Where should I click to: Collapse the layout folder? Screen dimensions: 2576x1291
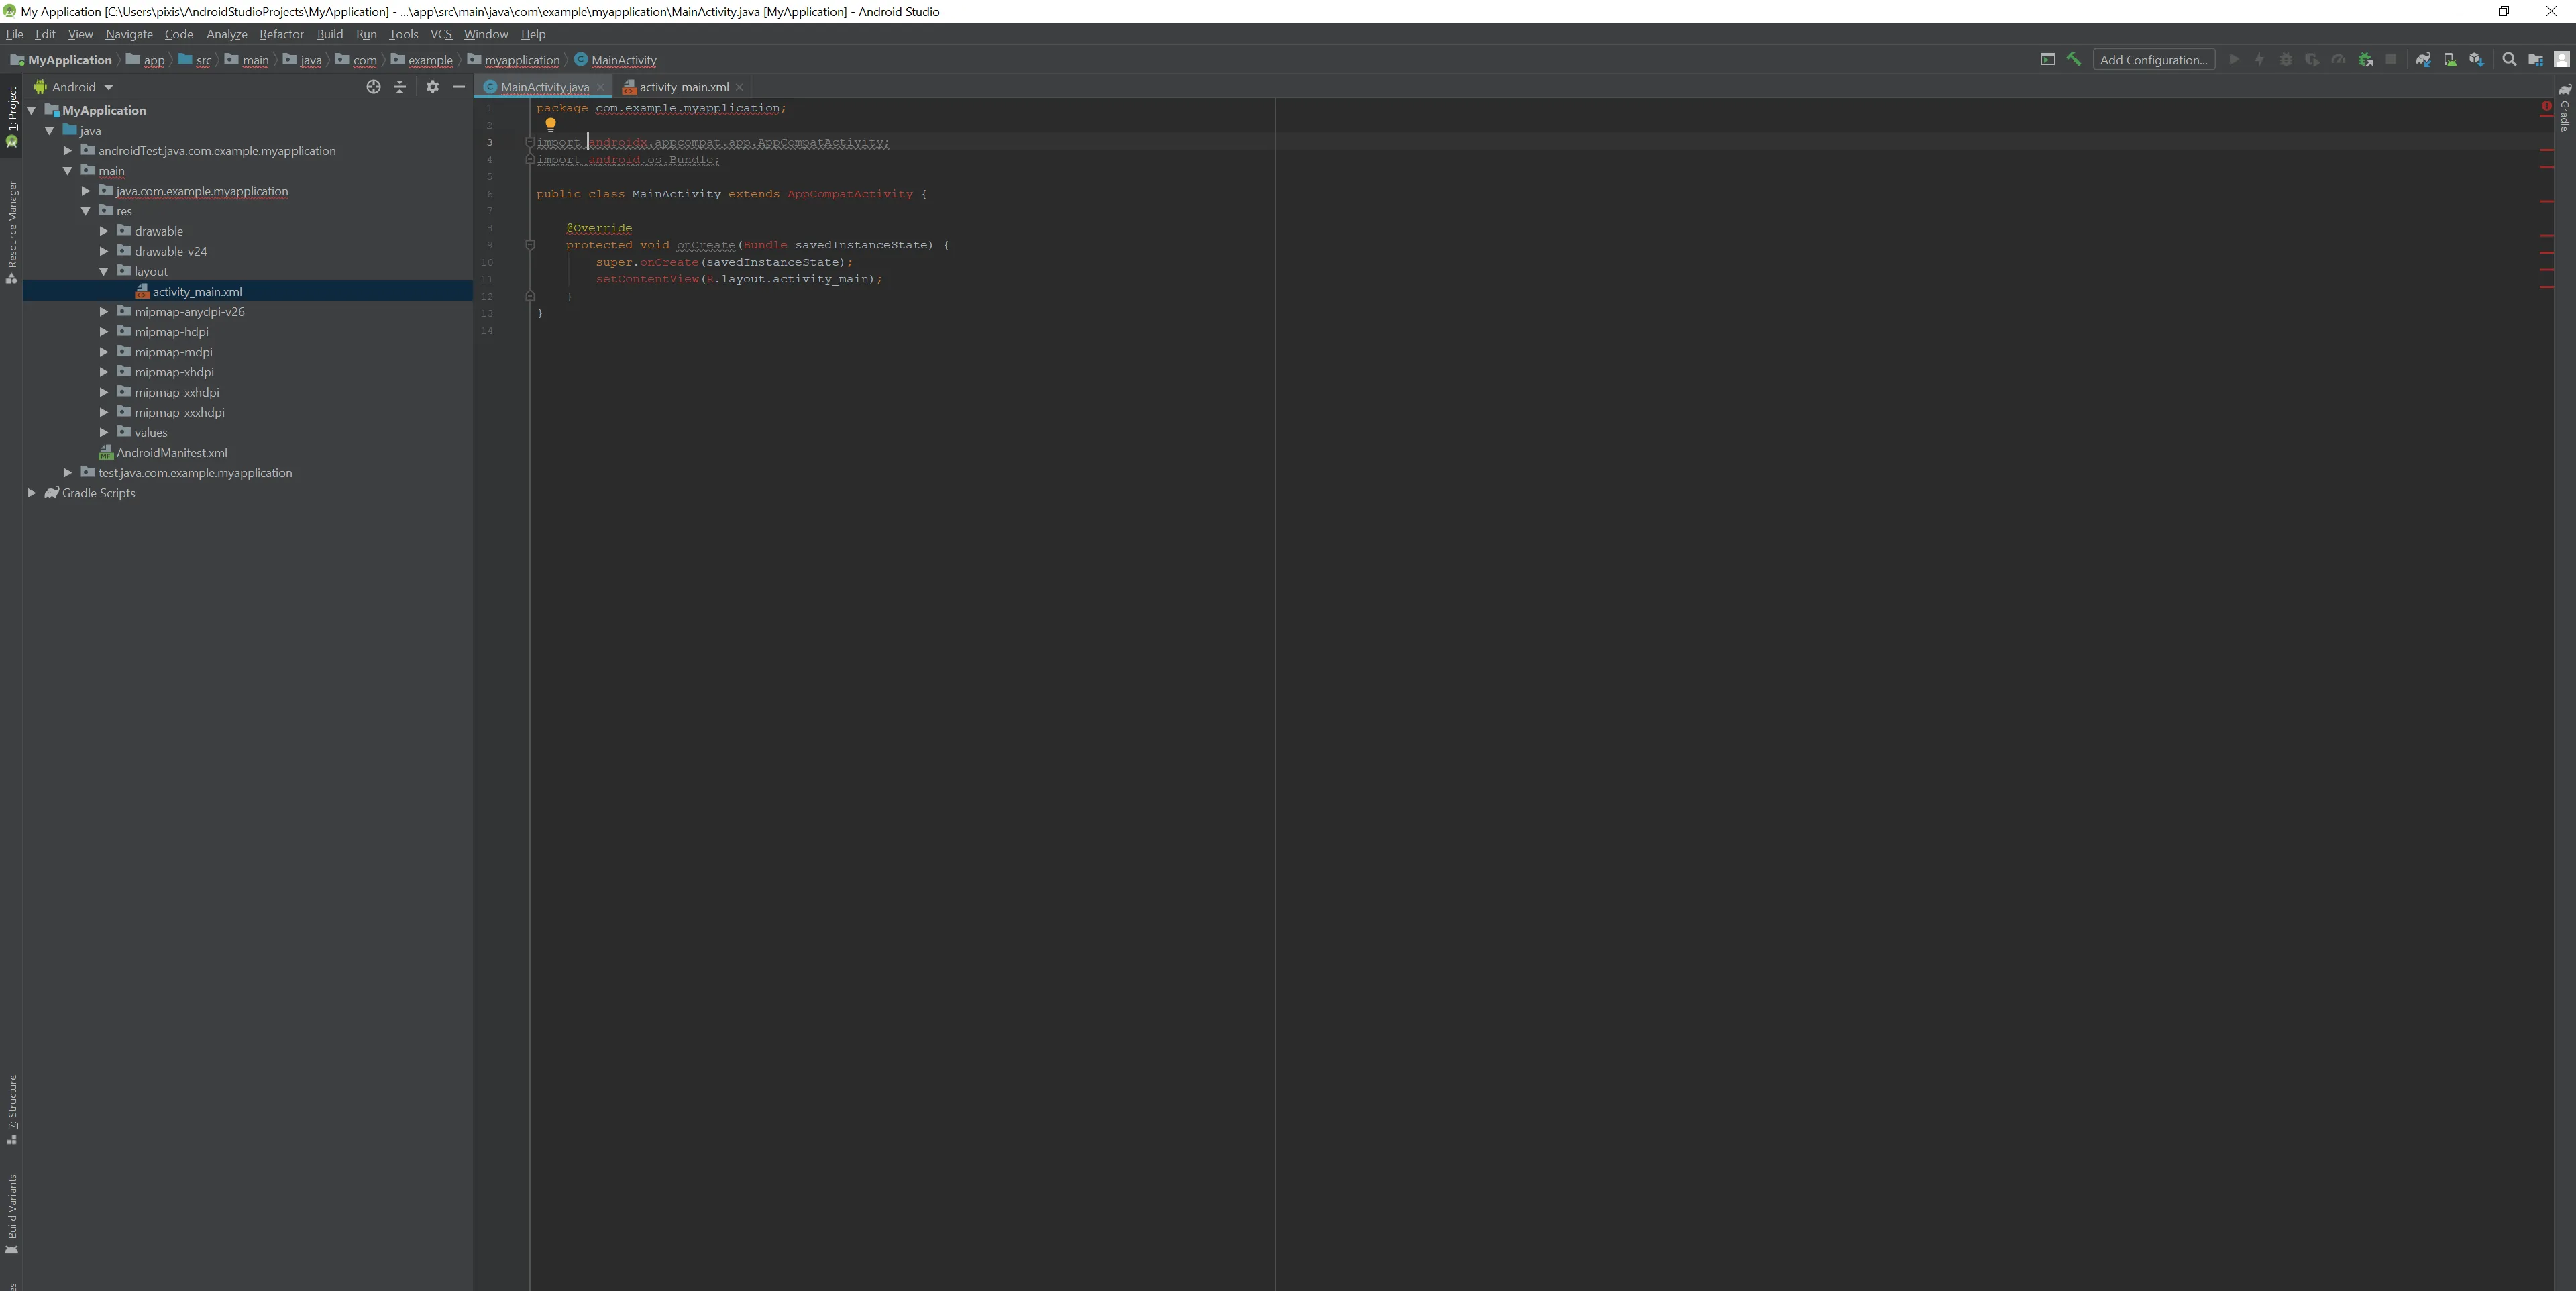(104, 272)
